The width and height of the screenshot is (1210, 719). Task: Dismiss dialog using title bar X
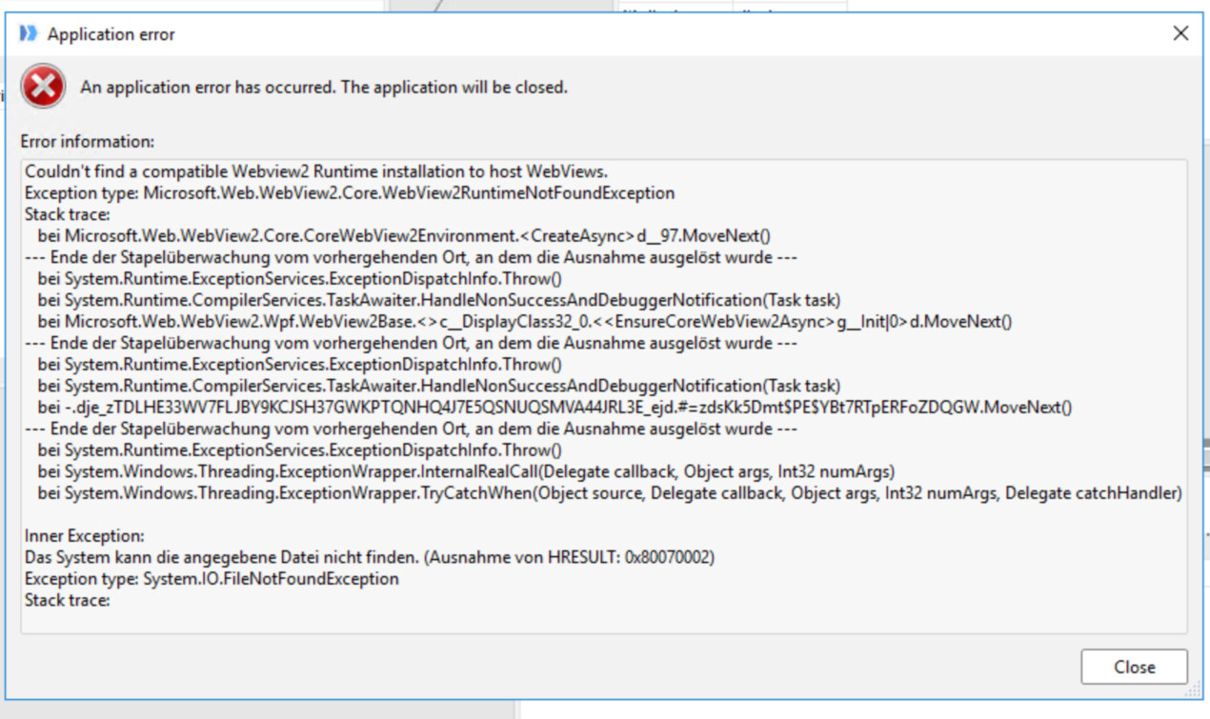pyautogui.click(x=1180, y=33)
